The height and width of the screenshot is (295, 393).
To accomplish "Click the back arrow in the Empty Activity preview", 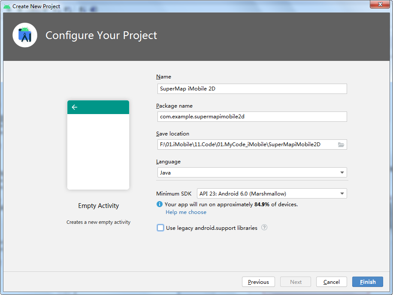I will click(x=75, y=107).
